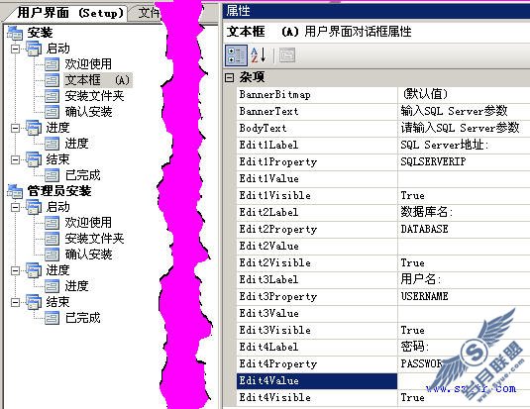Select 安装文件夹 under the first 启动

(94, 96)
